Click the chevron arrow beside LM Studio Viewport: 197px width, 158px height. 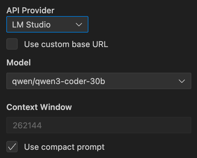tap(79, 25)
